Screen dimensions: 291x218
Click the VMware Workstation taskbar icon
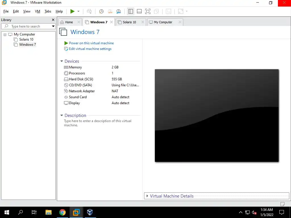[x=76, y=212]
